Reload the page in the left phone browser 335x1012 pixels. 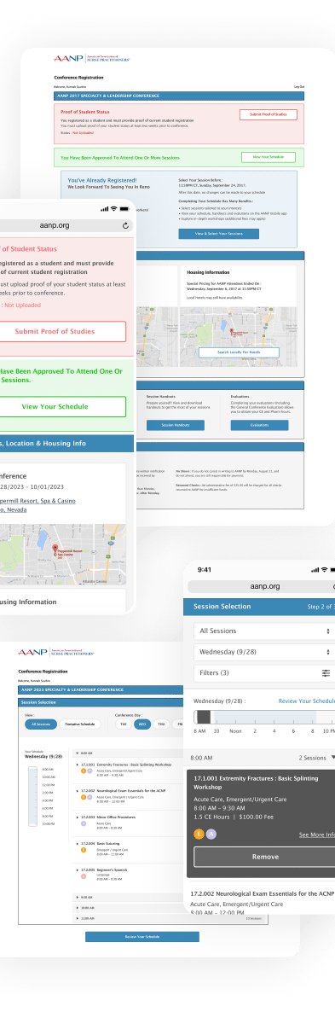[x=125, y=226]
